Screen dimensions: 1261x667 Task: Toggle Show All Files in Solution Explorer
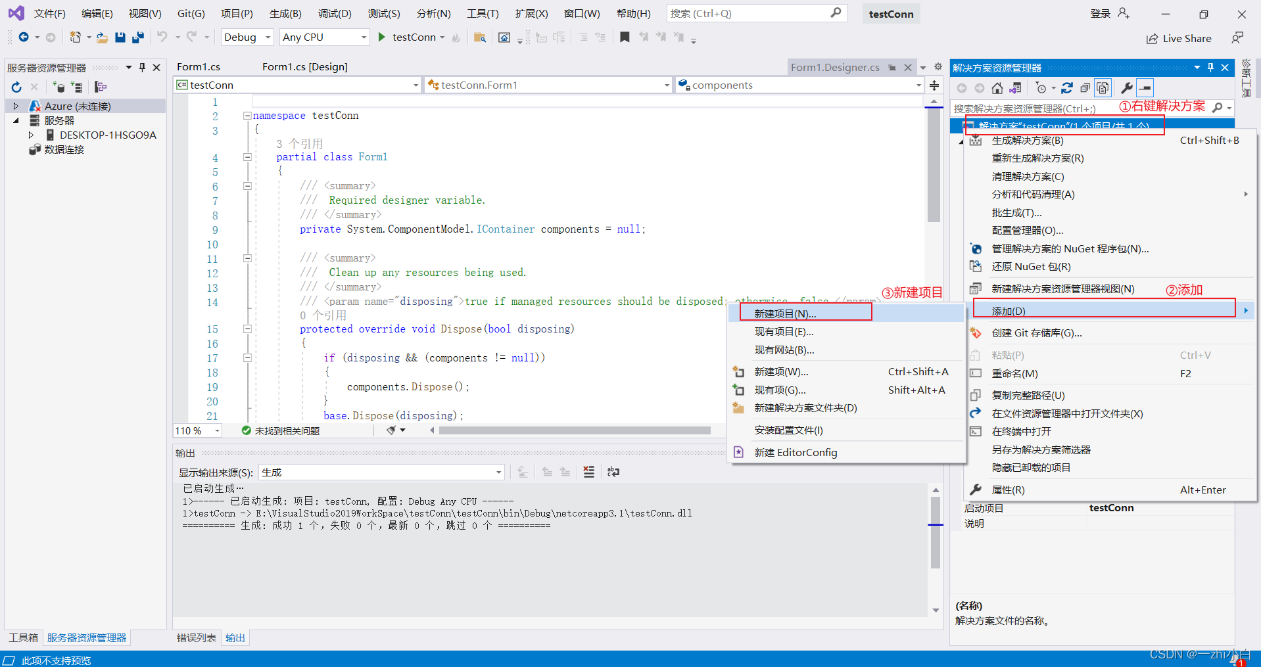coord(1103,88)
